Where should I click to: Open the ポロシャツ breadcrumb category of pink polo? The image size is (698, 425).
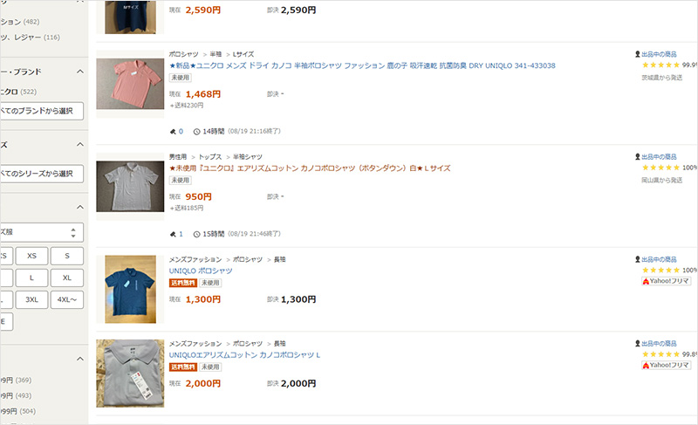(x=183, y=54)
